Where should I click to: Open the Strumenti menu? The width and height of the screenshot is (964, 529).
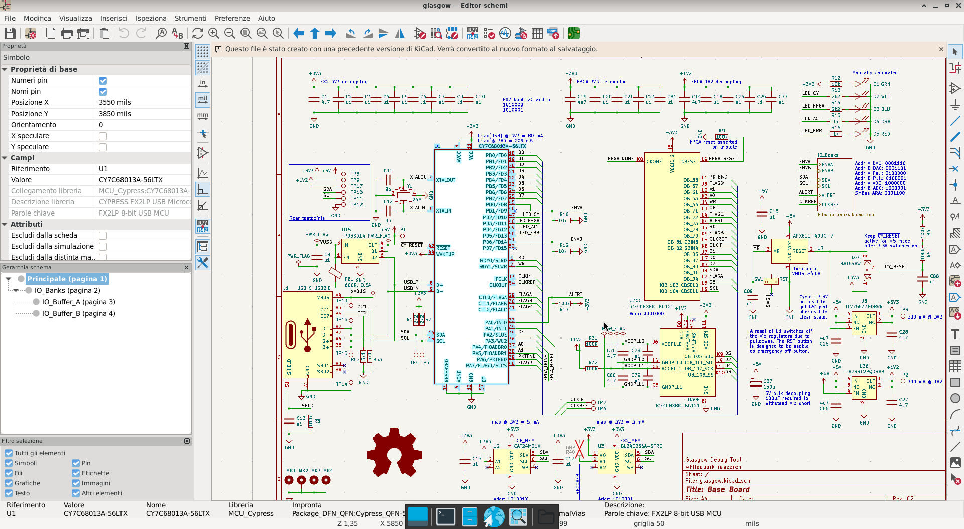(x=190, y=18)
